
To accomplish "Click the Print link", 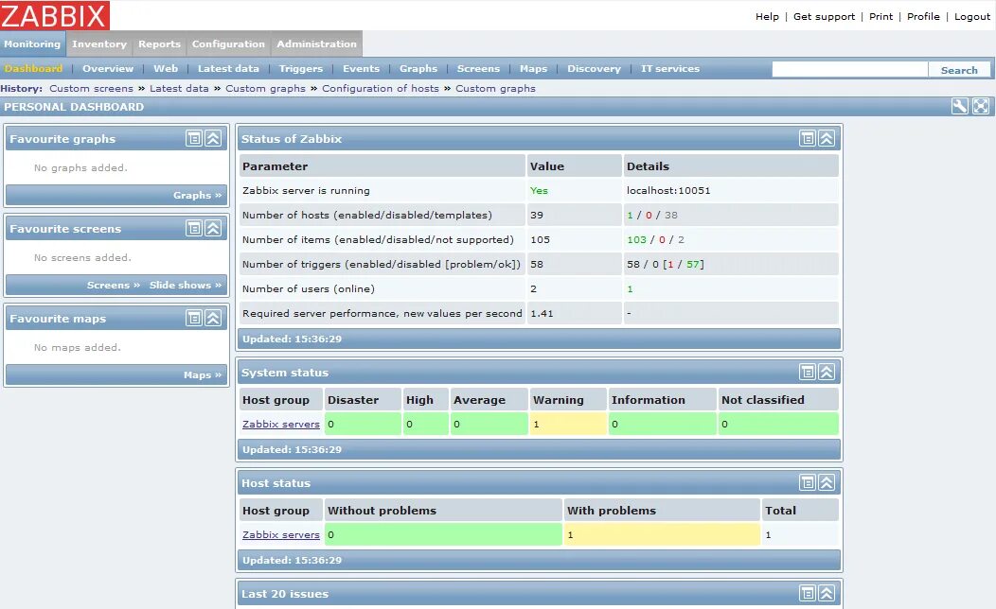I will tap(881, 16).
